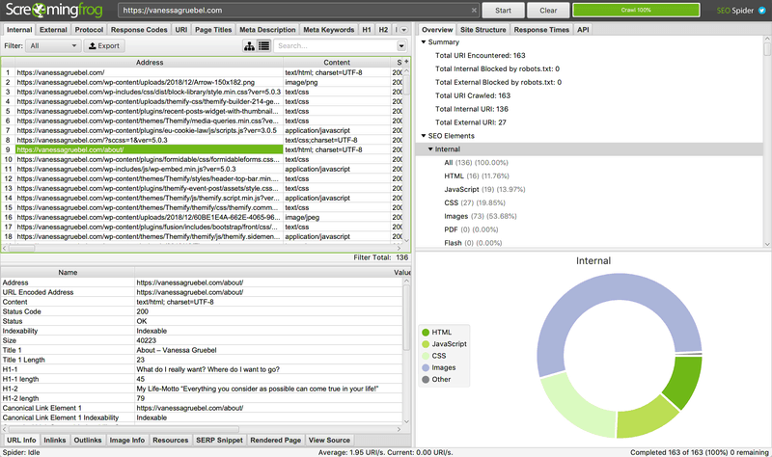Switch to the Protocol tab
Viewport: 772px width, 457px height.
click(89, 30)
